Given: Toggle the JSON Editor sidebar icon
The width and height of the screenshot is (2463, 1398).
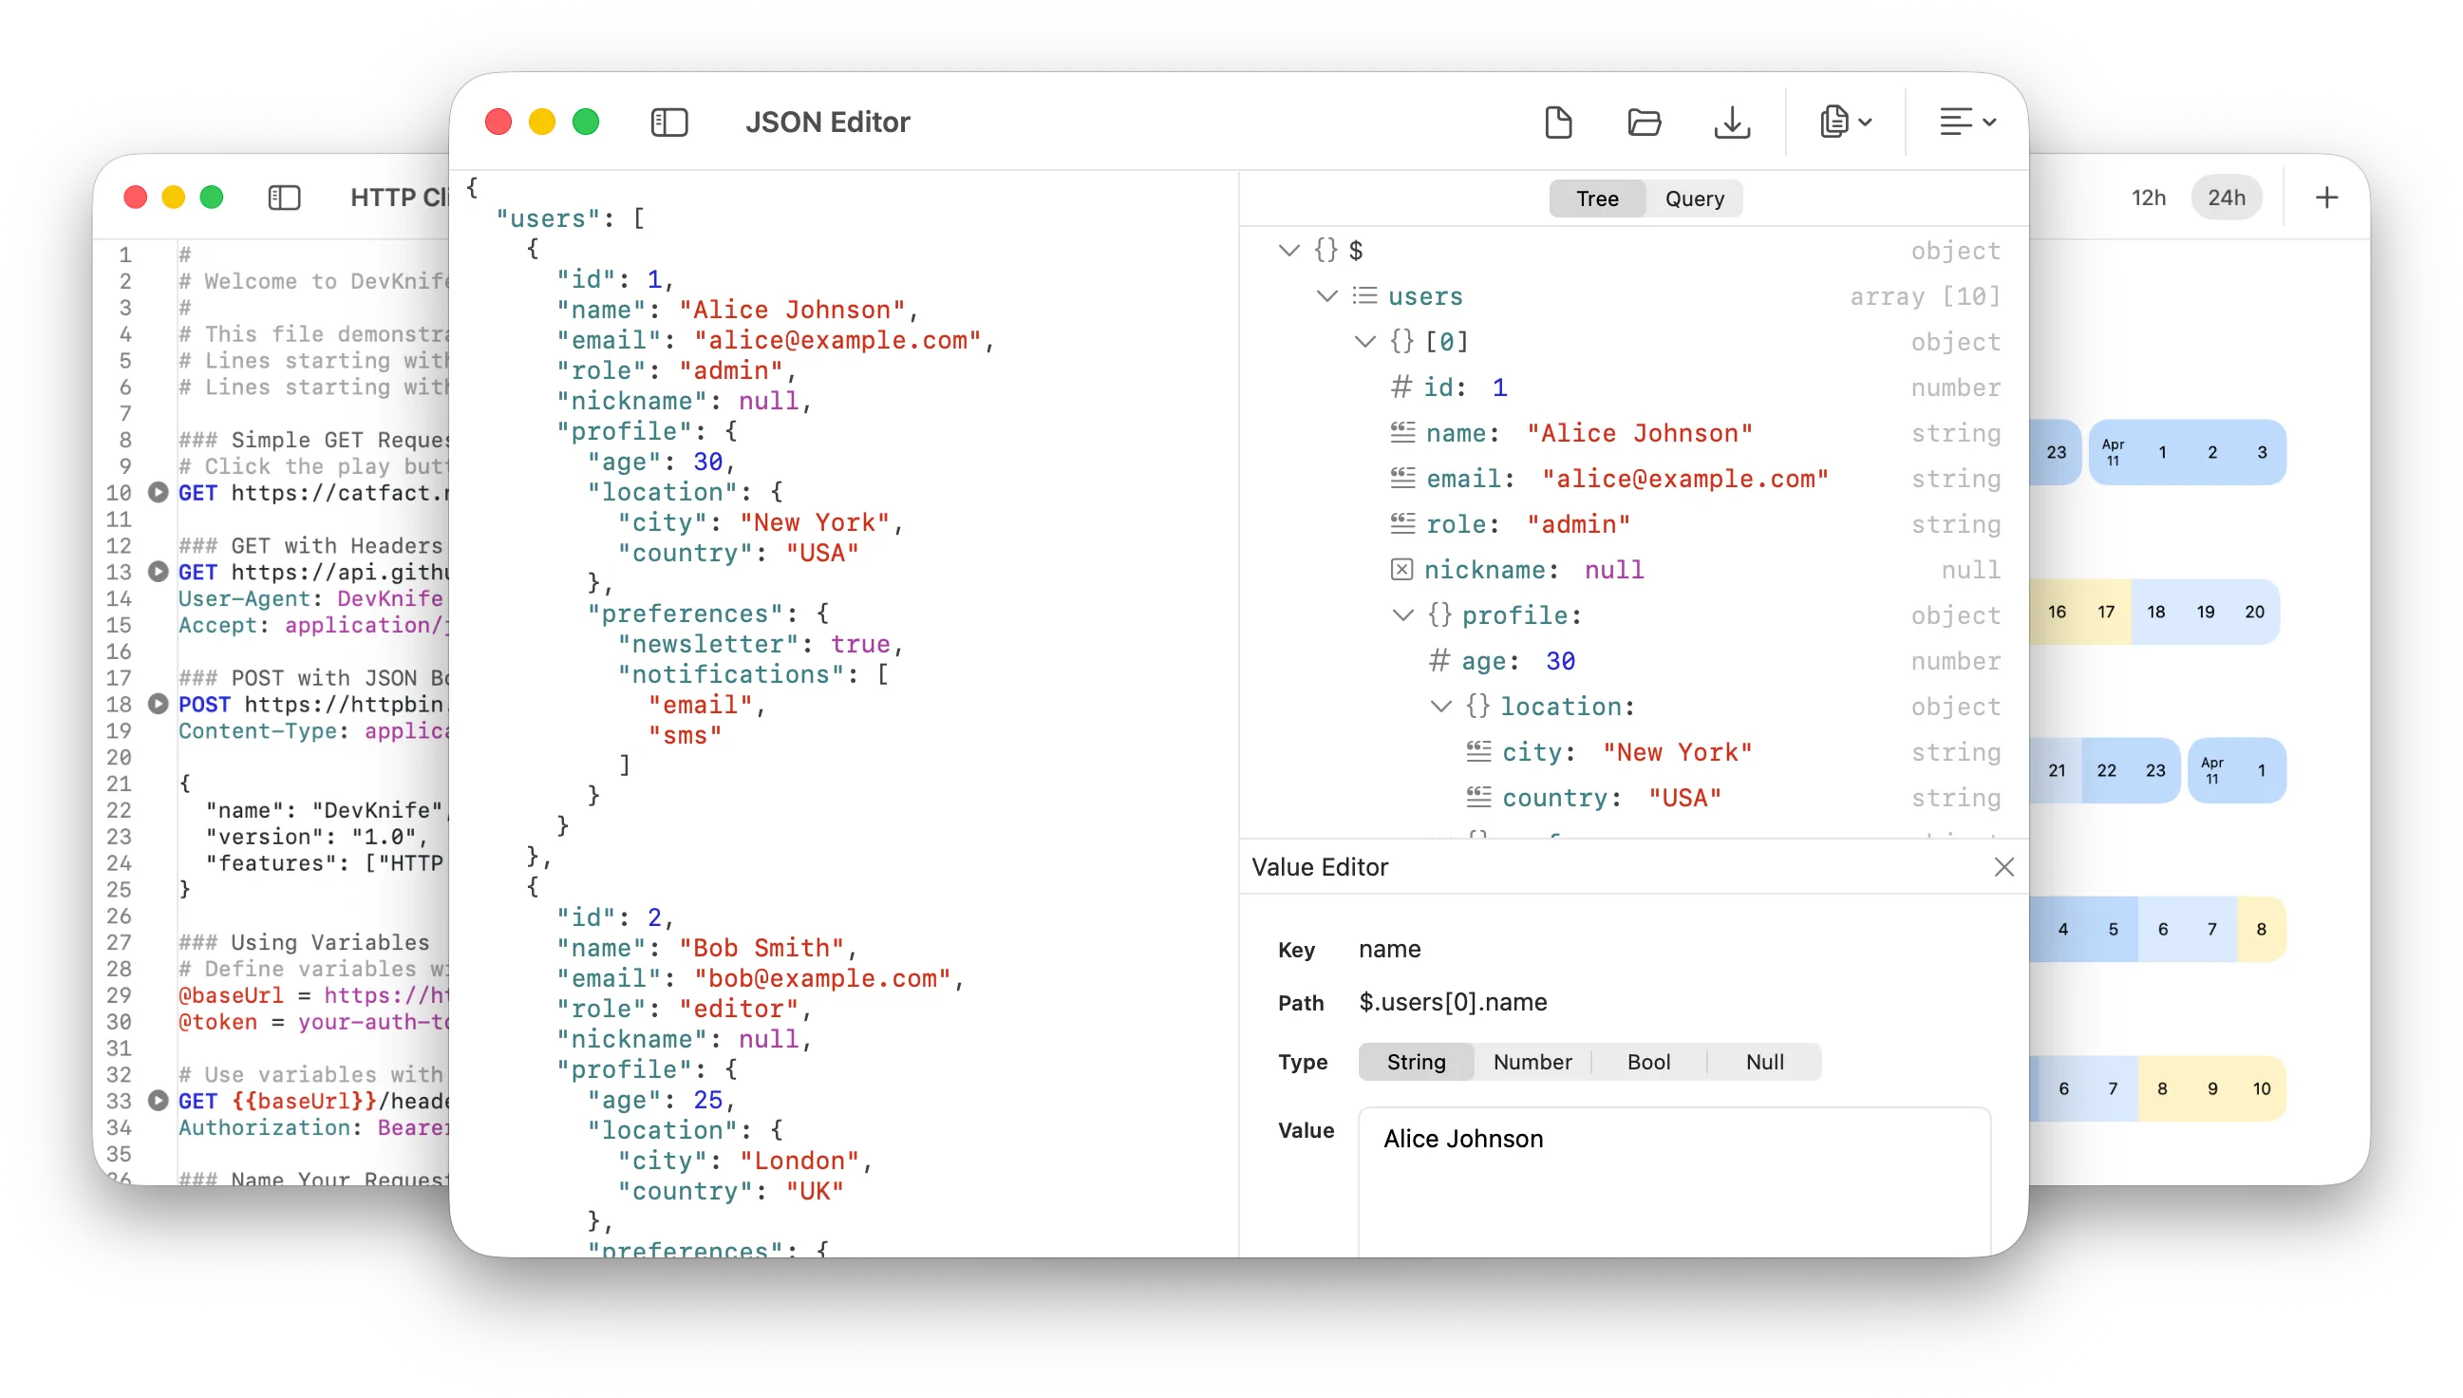Looking at the screenshot, I should [669, 122].
